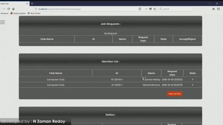Select the ID 12-12345-1 cell
Image resolution: width=223 pixels, height=125 pixels.
click(x=117, y=85)
